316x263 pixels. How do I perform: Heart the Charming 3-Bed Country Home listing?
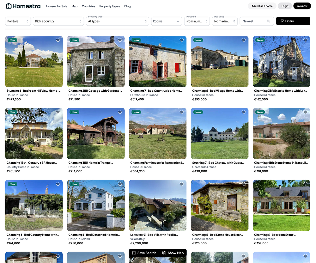58,184
